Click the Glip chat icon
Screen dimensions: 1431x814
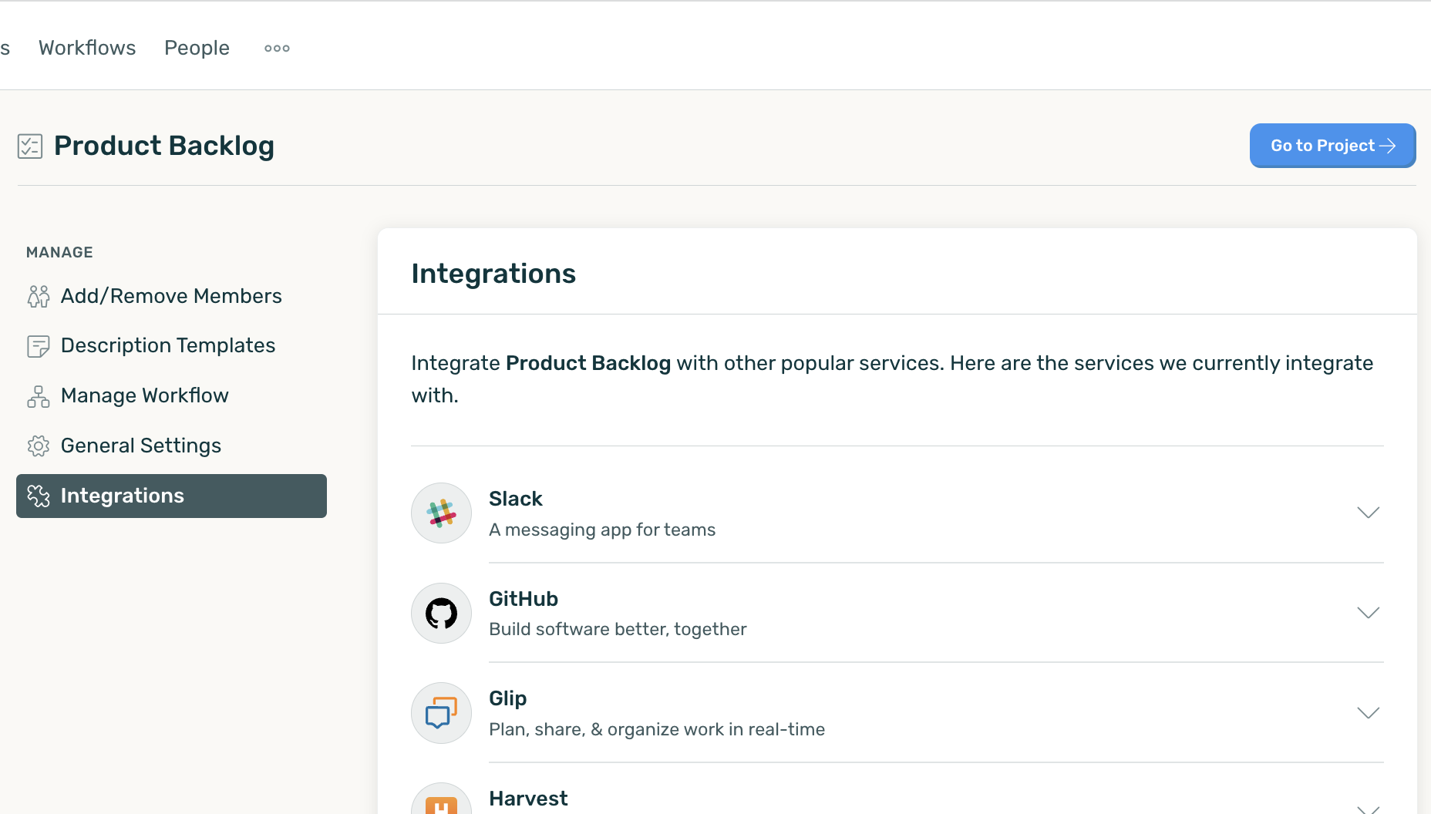click(441, 713)
